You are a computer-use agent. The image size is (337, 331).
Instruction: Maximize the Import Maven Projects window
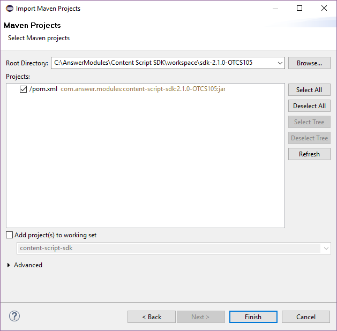[299, 9]
